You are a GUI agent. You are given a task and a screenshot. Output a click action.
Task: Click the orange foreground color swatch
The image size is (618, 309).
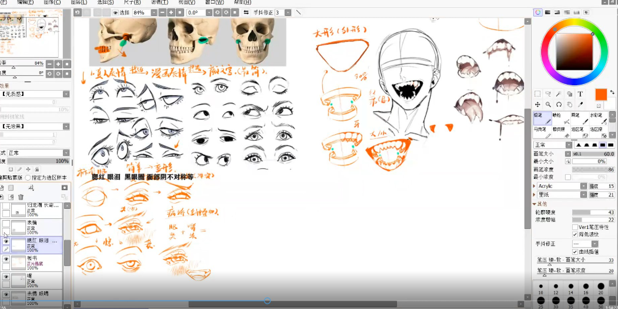point(601,95)
